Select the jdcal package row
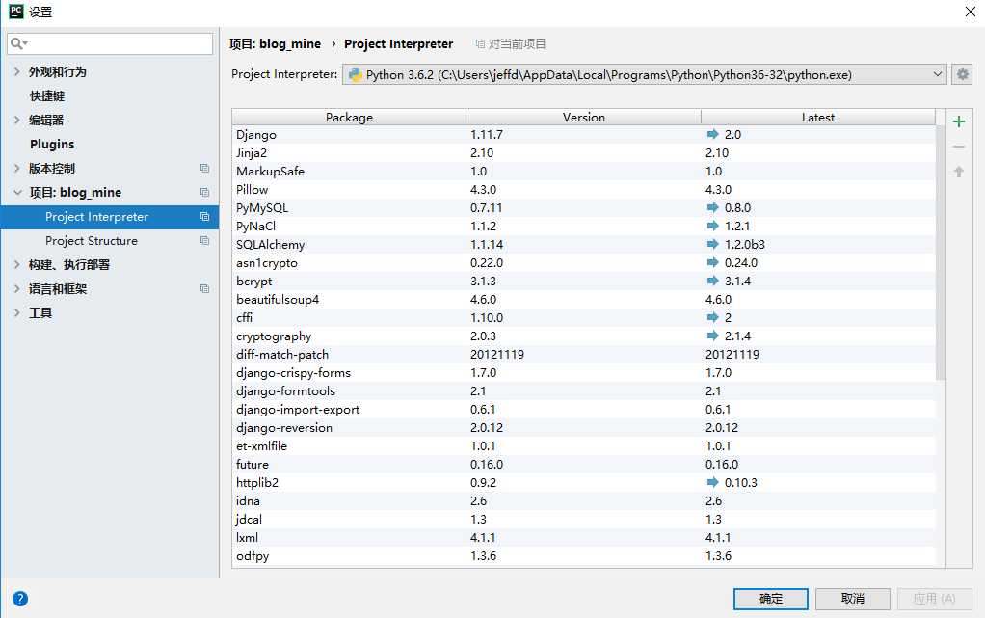985x618 pixels. coord(584,519)
